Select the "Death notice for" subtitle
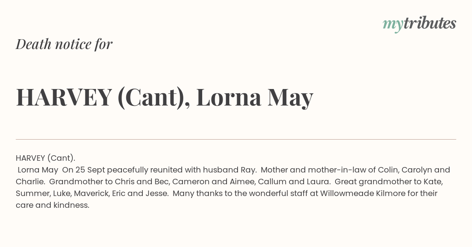This screenshot has width=472, height=247. tap(64, 44)
